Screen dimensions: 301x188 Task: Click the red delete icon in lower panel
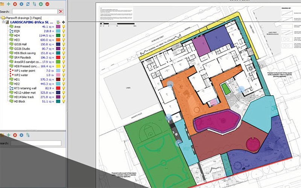coord(15,135)
